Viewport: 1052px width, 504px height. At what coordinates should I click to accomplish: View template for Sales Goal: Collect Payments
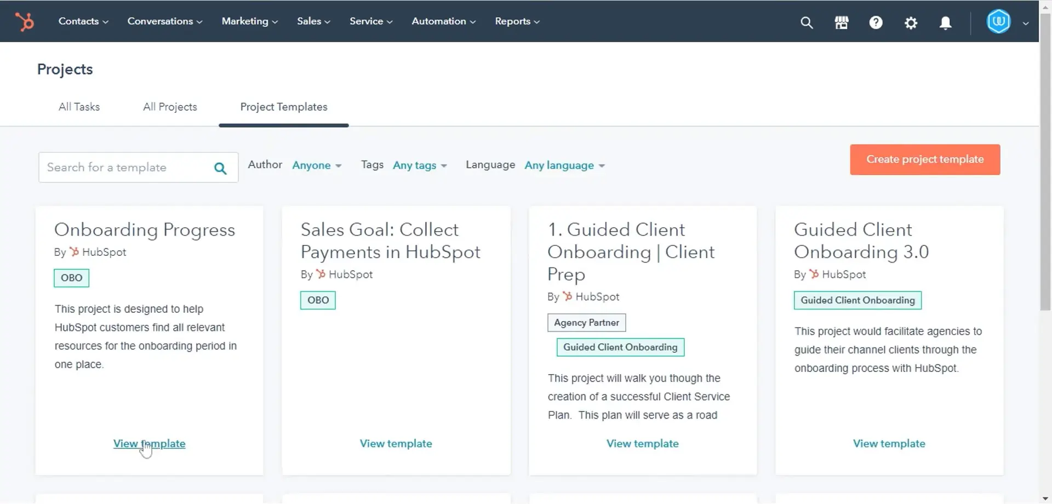click(x=396, y=444)
